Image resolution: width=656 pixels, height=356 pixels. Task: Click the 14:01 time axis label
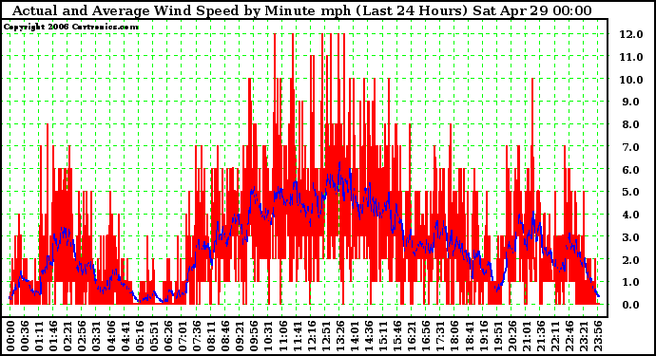[x=354, y=336]
